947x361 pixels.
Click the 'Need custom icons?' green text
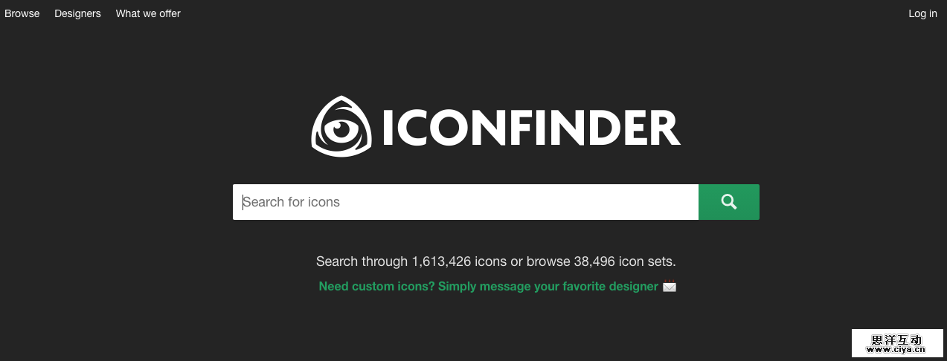[x=376, y=287]
